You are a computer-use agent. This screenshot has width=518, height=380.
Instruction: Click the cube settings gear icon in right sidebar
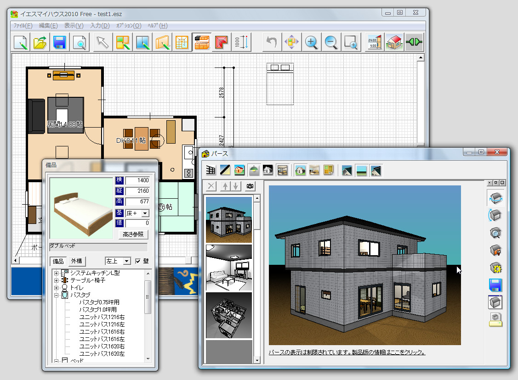495,268
